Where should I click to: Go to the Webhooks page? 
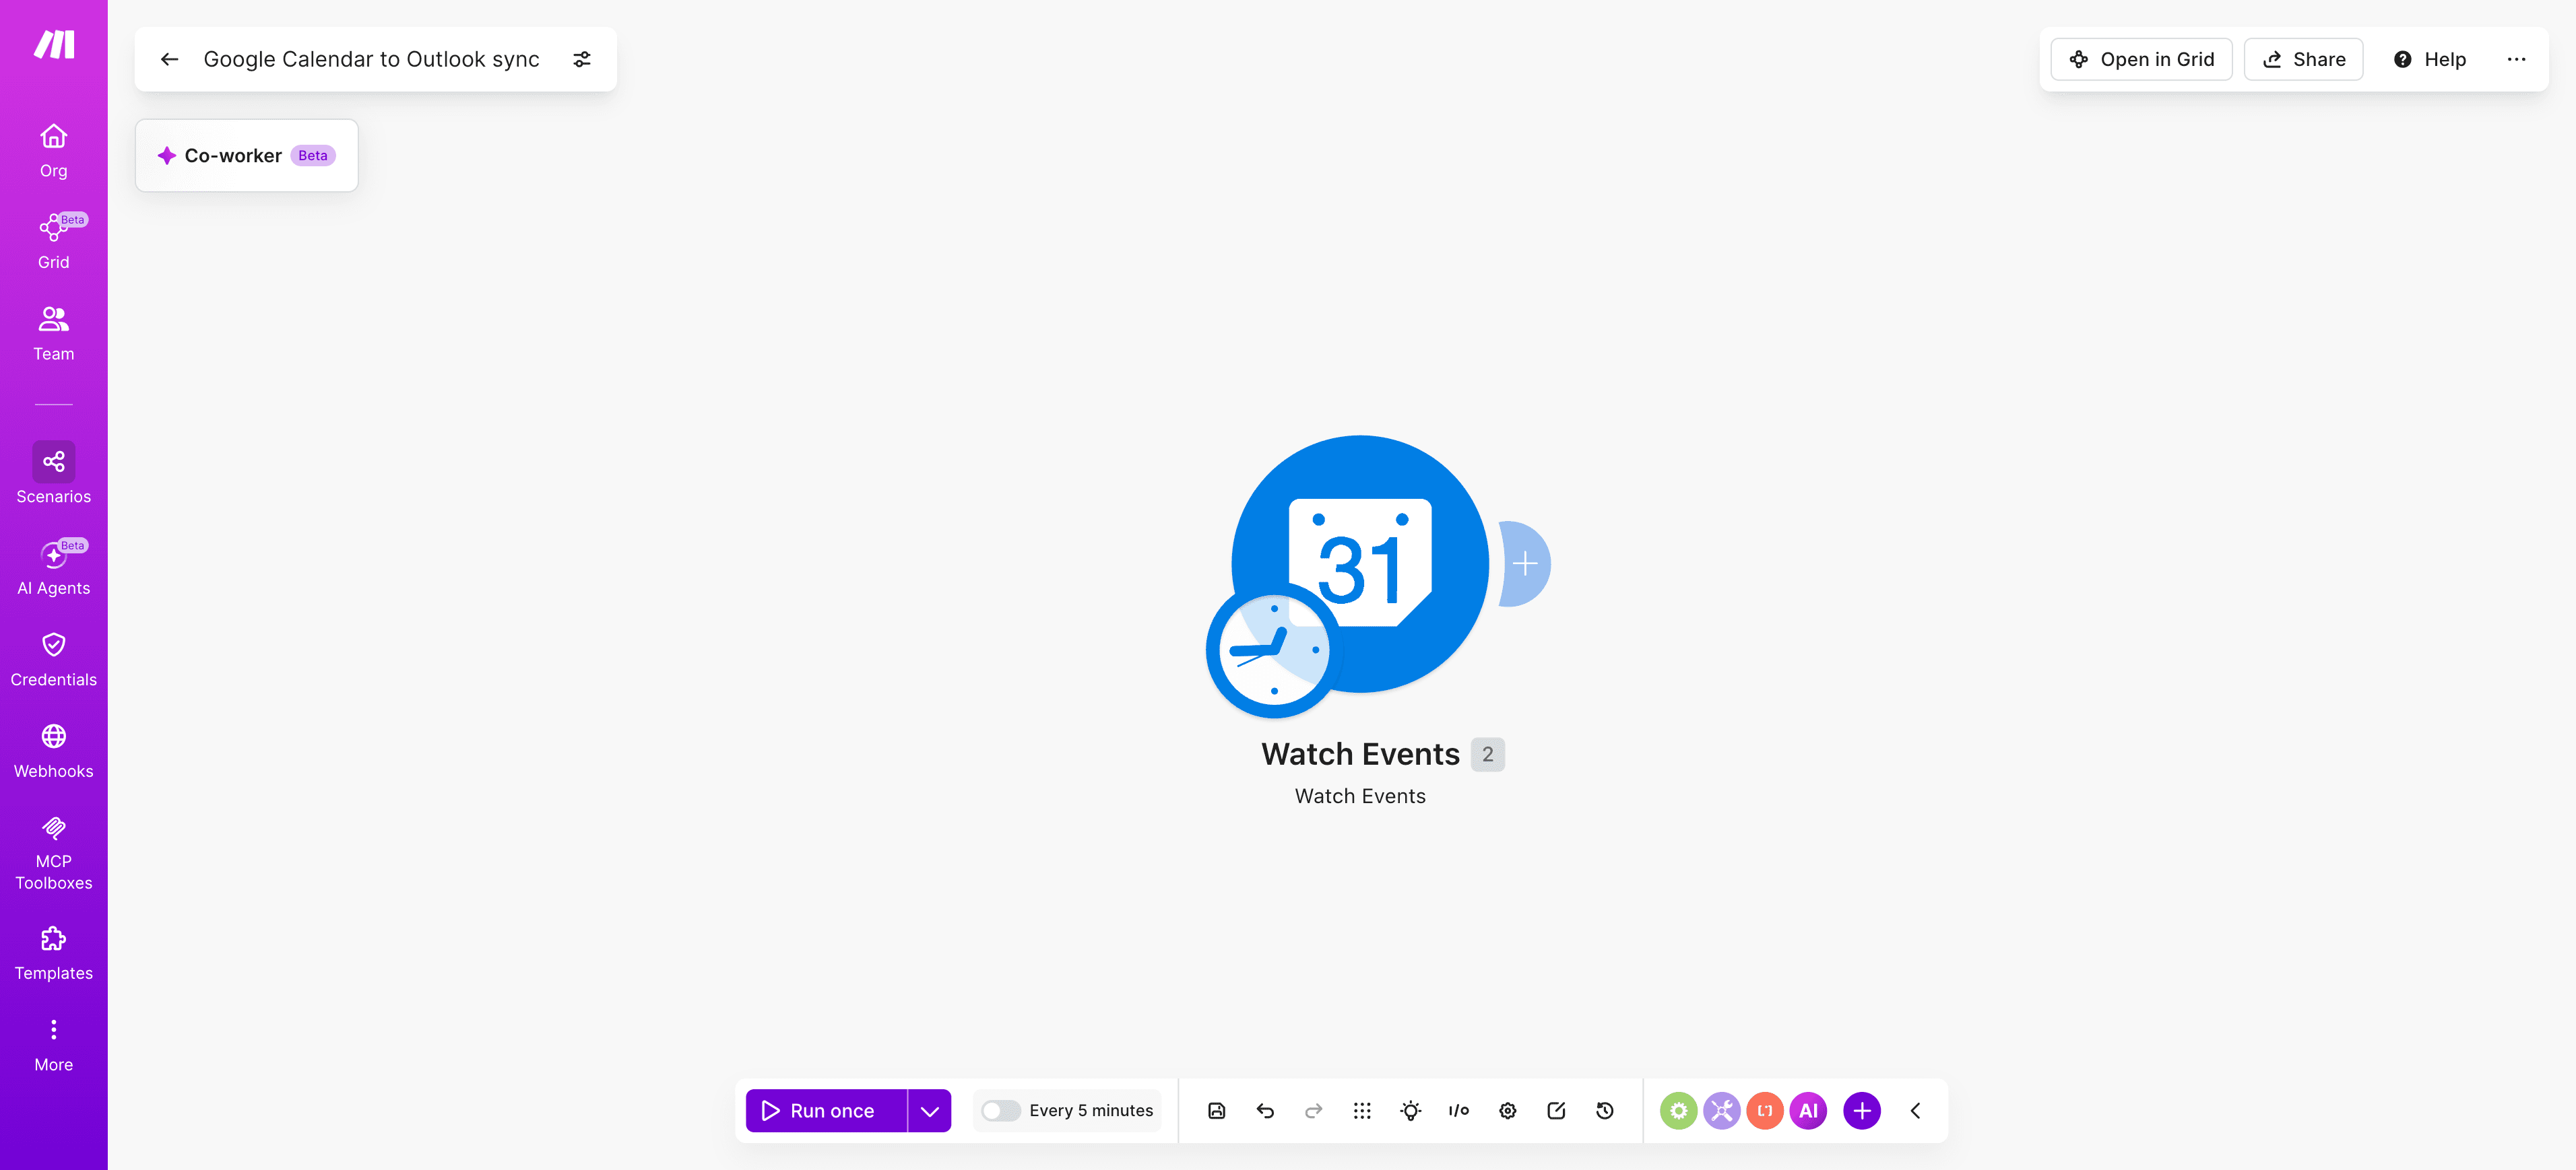[54, 751]
